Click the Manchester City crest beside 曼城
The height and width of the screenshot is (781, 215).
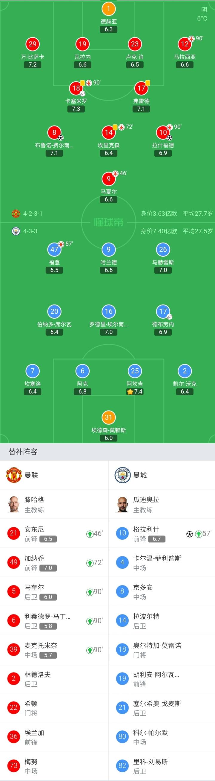(x=122, y=475)
